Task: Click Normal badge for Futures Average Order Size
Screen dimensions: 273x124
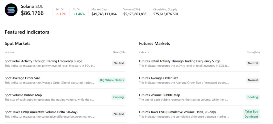Action: (253, 80)
